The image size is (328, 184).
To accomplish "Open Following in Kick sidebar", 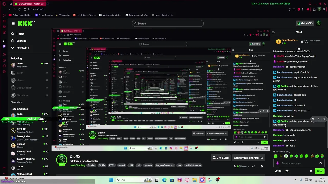I will pyautogui.click(x=20, y=48).
